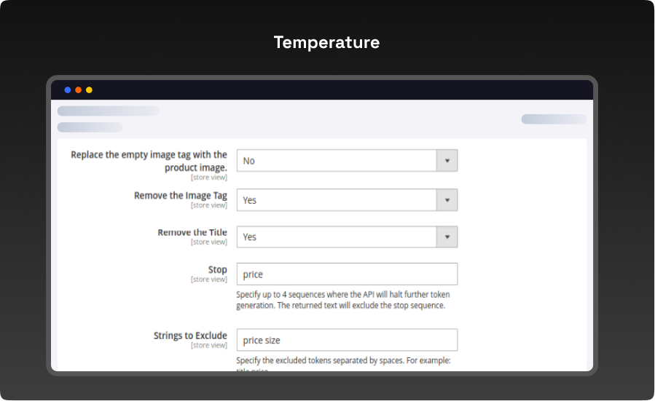Click the Remove the Image Tag label
Screen dimensions: 655x401
180,196
